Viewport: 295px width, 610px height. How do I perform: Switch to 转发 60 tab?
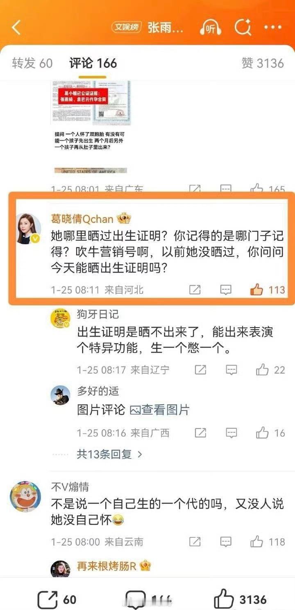pyautogui.click(x=32, y=63)
